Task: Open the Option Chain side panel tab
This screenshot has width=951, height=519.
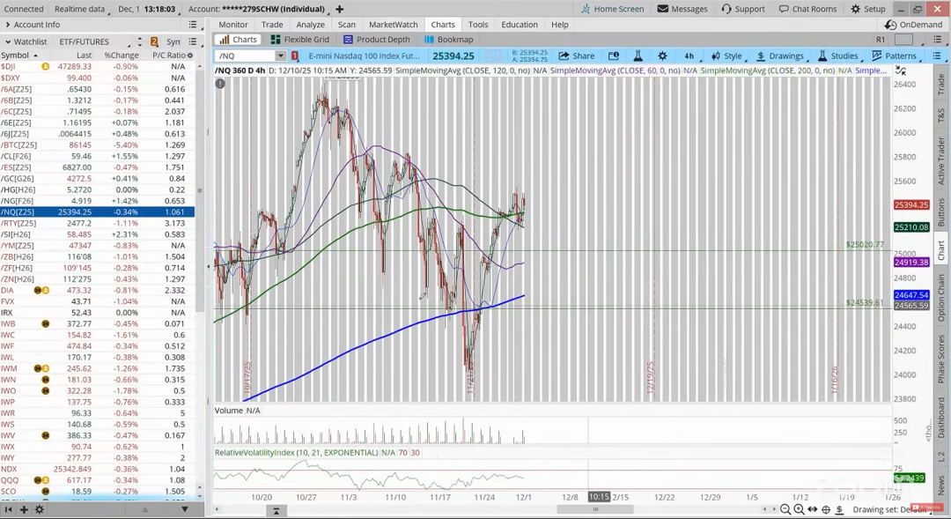Action: coord(941,298)
